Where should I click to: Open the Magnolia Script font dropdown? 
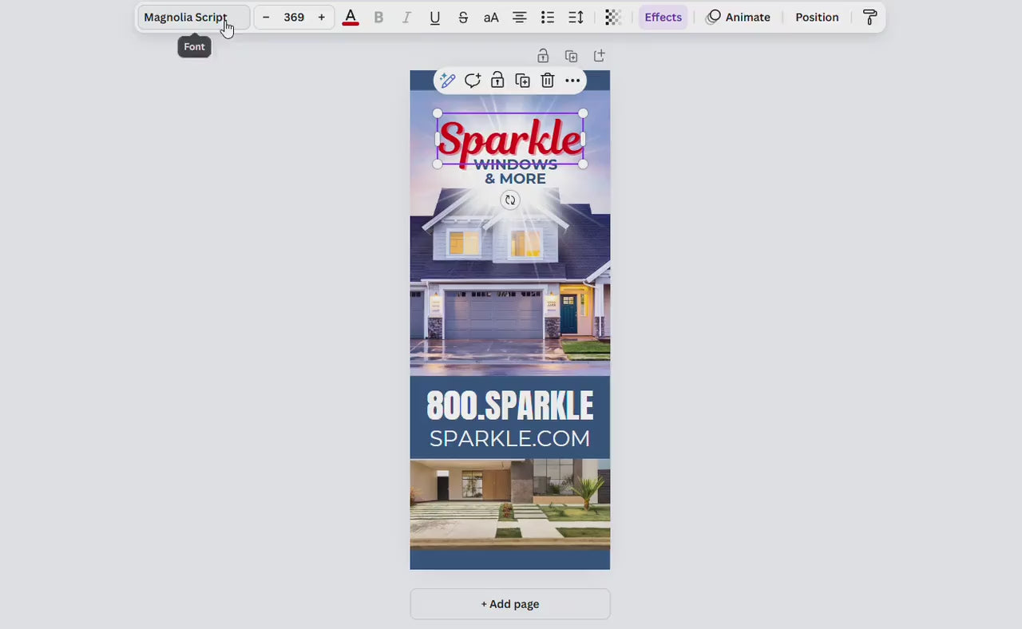pos(193,18)
